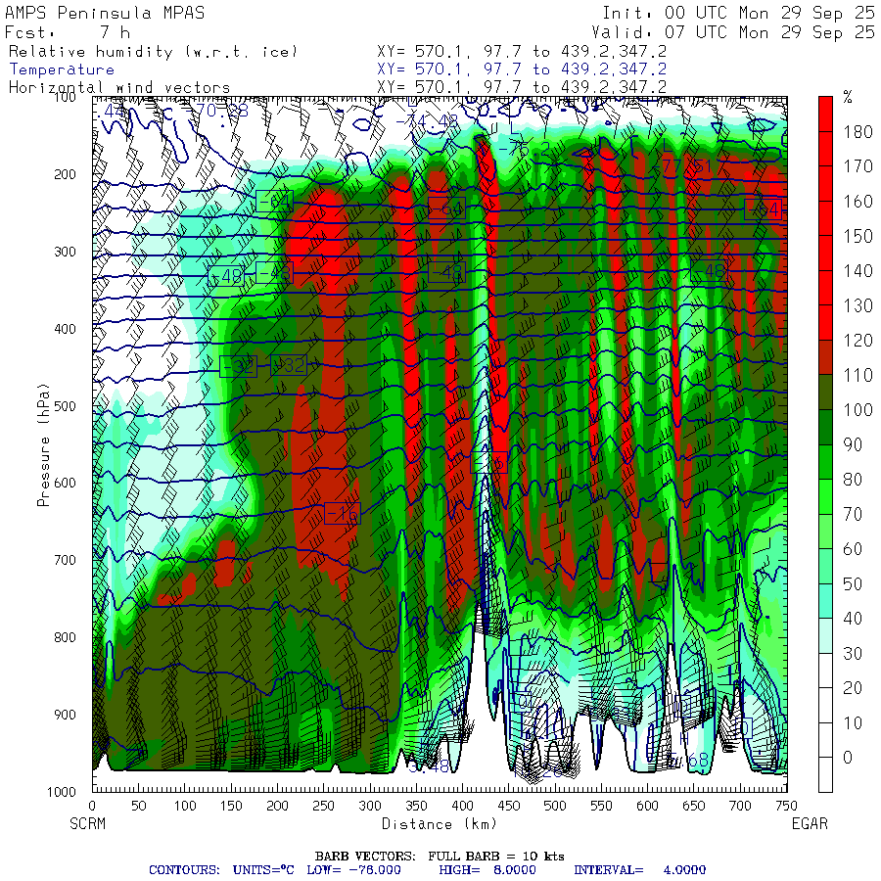Click the "%" unit label above the colorbar
Viewport: 881px width, 881px height.
point(849,98)
